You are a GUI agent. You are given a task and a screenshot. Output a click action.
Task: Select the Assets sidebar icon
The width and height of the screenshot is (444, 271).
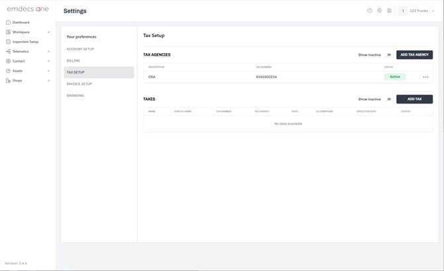click(x=8, y=71)
